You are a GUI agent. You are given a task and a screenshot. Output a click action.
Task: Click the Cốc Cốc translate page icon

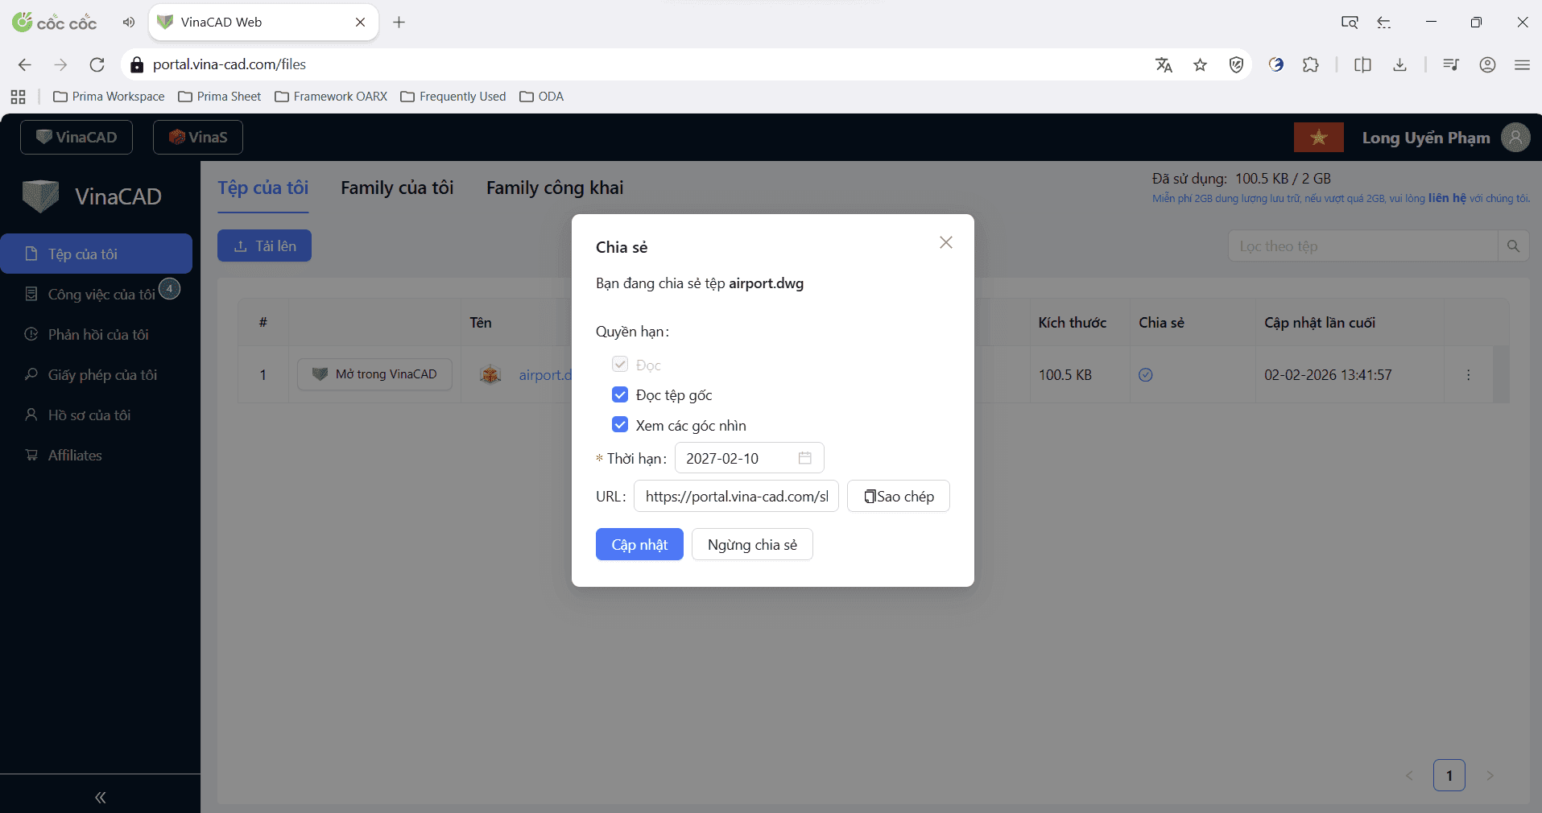1164,64
